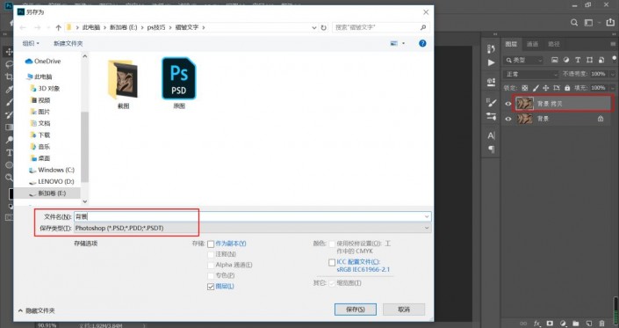Lock layer position icon
Screen dimensions: 619x328
[x=546, y=88]
